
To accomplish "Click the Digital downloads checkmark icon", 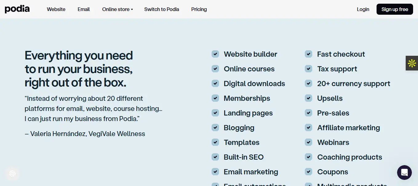I will point(215,84).
